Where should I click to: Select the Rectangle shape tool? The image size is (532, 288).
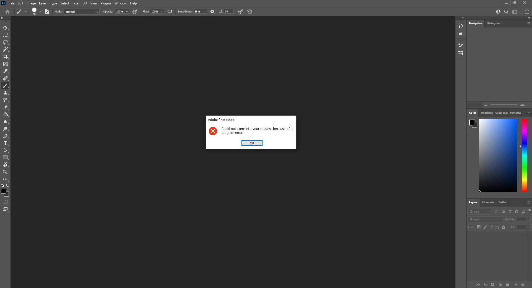click(x=5, y=157)
